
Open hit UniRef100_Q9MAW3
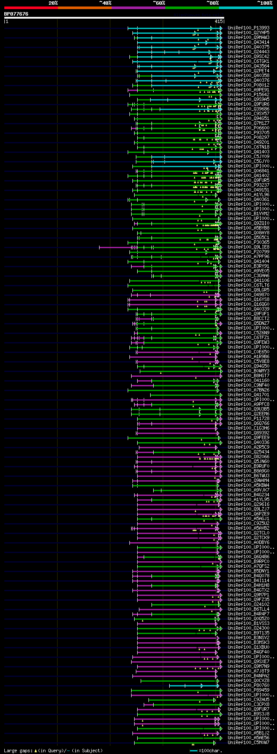248,38
